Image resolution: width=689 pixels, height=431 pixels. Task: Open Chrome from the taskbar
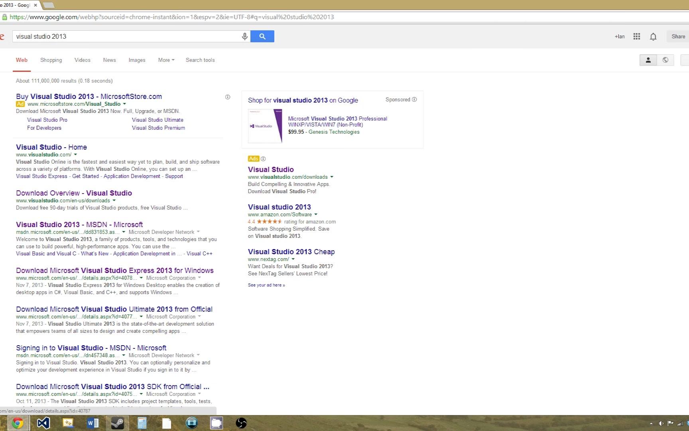[17, 423]
